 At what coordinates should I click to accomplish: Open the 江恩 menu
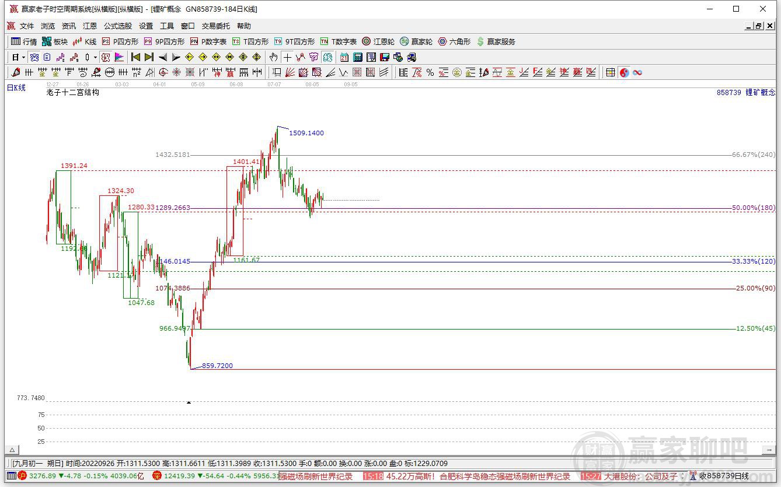tap(90, 26)
